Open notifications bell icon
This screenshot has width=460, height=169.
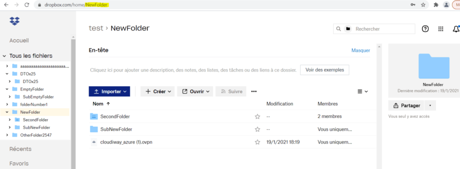[456, 29]
